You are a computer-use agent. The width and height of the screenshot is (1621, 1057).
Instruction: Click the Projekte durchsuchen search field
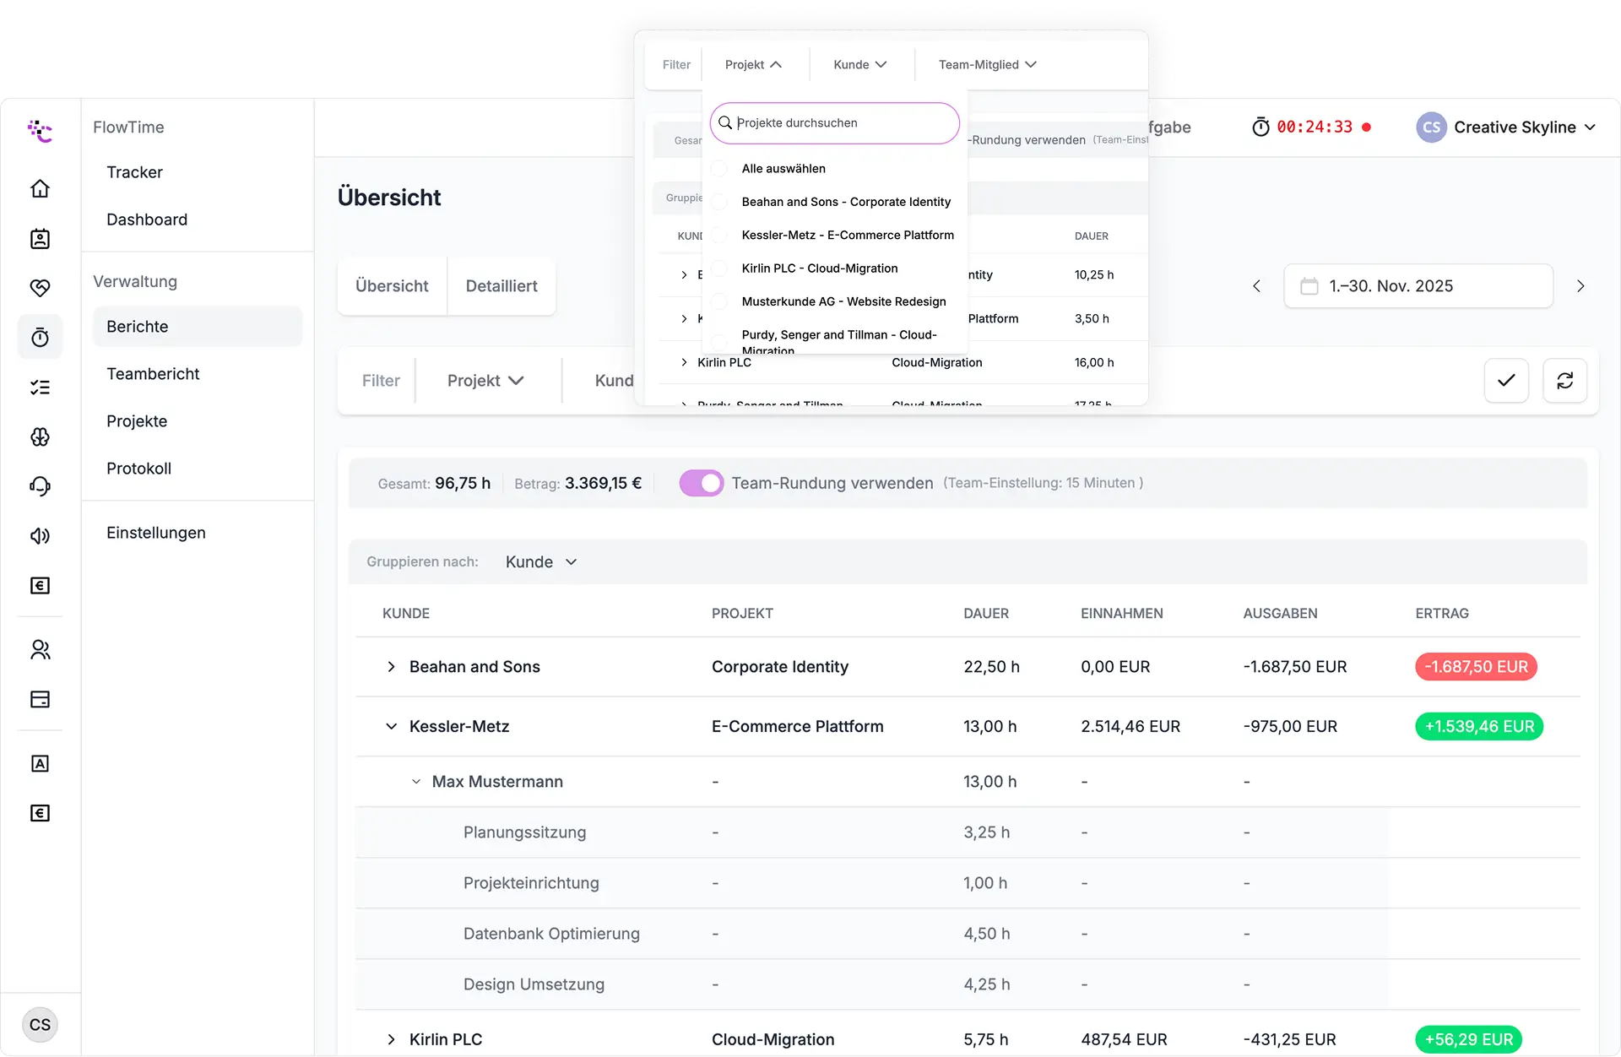836,123
